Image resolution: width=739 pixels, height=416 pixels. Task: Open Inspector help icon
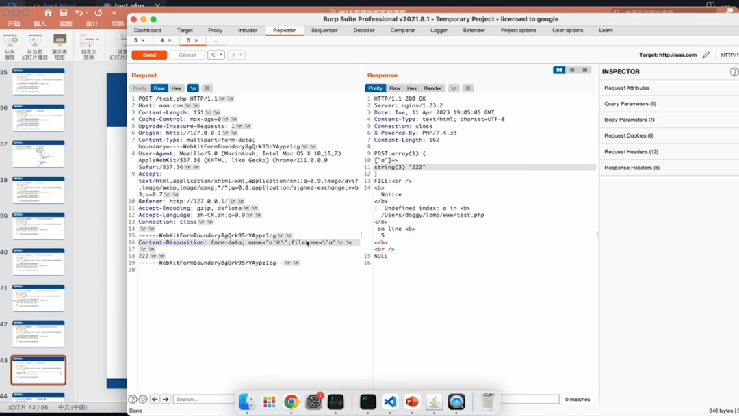pyautogui.click(x=734, y=72)
